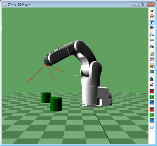View from the +X direction
Screen dimensions: 157x146
pos(152,91)
